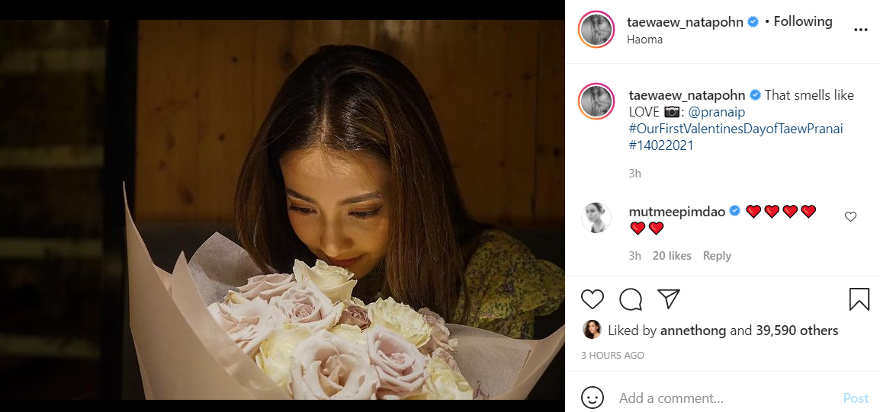
Task: Open the emoji picker smiley icon
Action: tap(593, 398)
